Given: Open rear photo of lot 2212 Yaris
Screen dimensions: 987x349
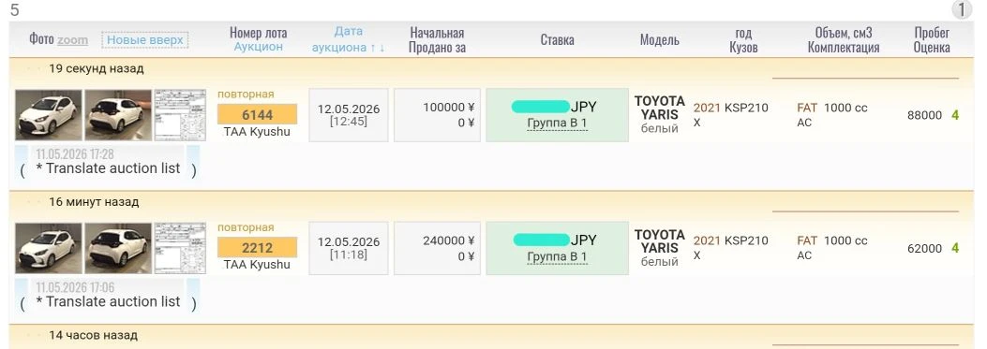Looking at the screenshot, I should pyautogui.click(x=118, y=248).
